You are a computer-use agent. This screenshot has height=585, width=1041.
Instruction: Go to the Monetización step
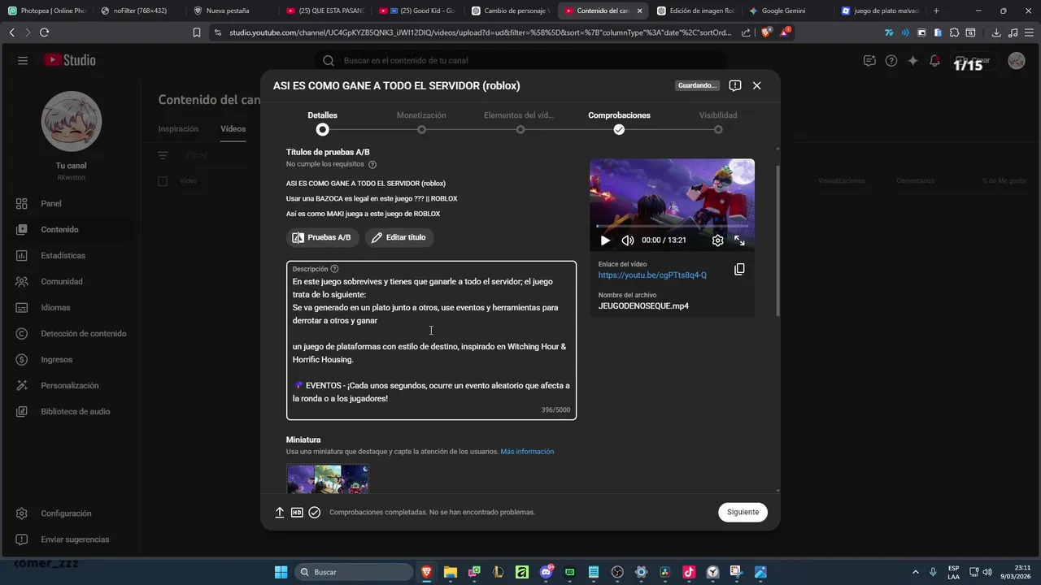tap(421, 122)
